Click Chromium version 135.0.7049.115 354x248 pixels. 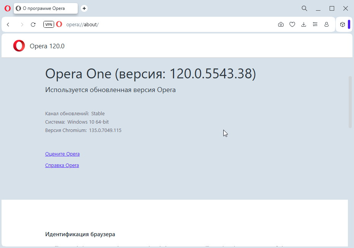coord(105,130)
